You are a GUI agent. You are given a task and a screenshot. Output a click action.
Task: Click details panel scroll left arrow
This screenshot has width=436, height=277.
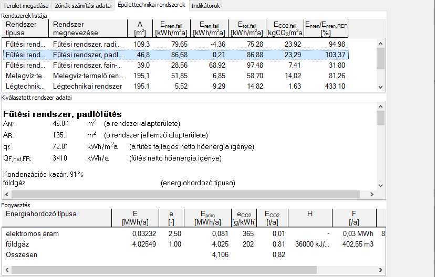pyautogui.click(x=7, y=194)
